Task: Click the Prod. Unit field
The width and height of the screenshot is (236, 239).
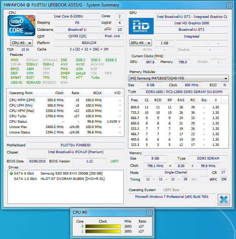Action: (112, 36)
